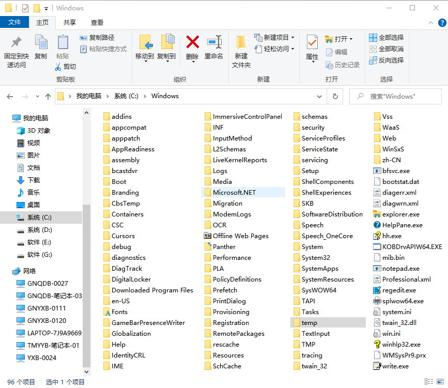Click the refresh button beside address bar
The image size is (448, 388).
tap(335, 97)
